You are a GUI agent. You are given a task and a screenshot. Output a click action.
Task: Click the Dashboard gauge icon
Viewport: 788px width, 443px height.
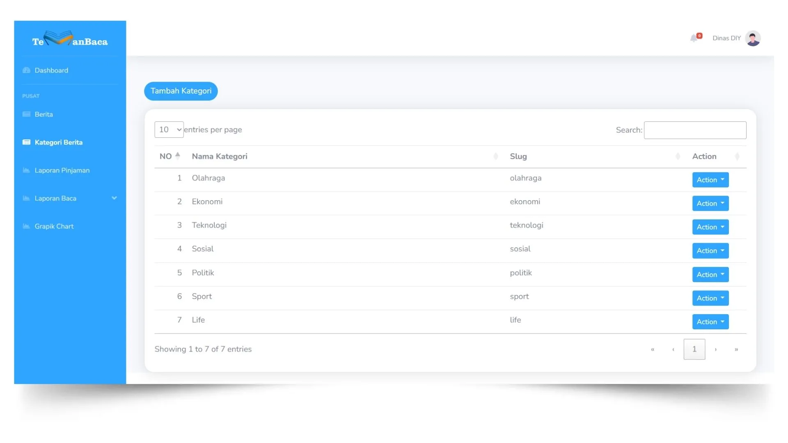click(x=27, y=70)
